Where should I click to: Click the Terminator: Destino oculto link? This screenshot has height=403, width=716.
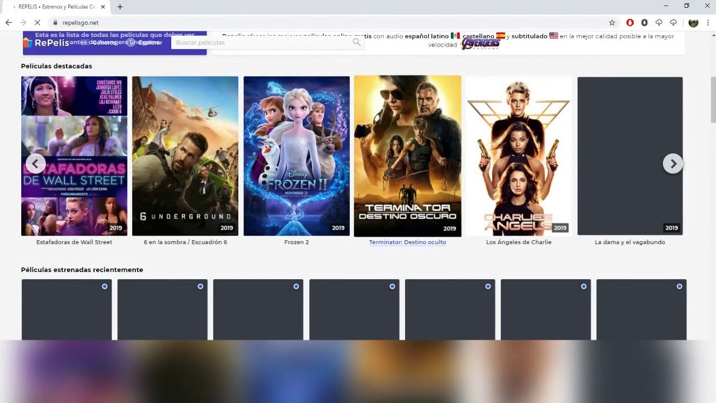point(408,242)
